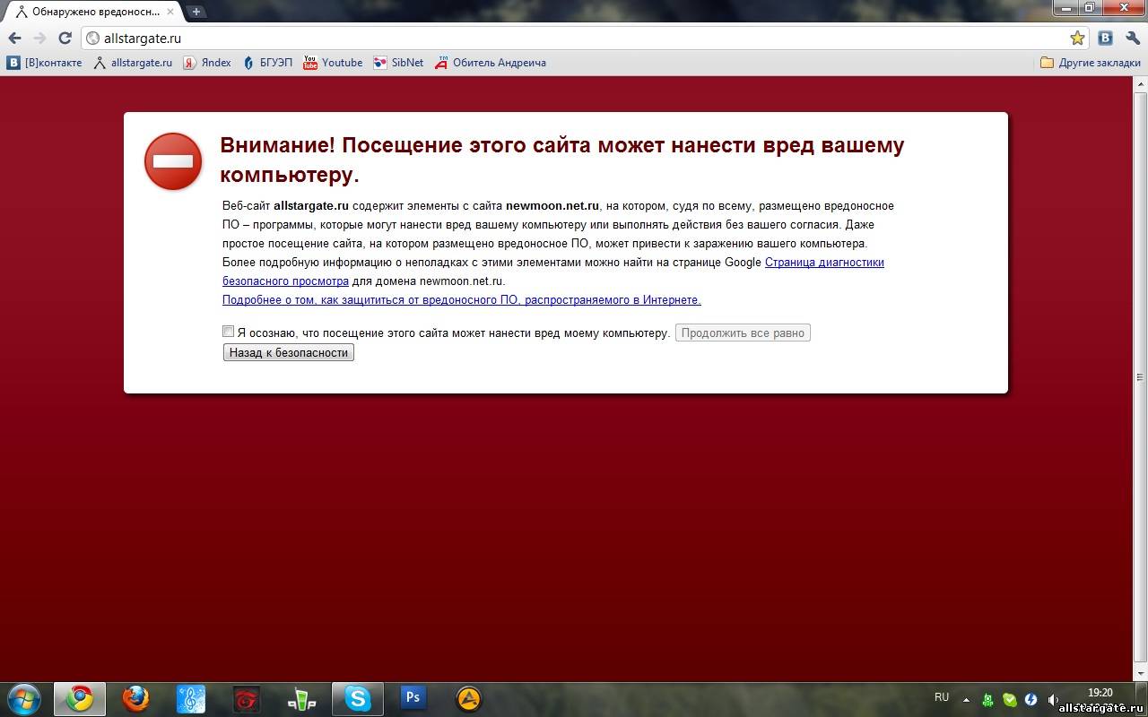Open Skype from the taskbar

coord(358,698)
